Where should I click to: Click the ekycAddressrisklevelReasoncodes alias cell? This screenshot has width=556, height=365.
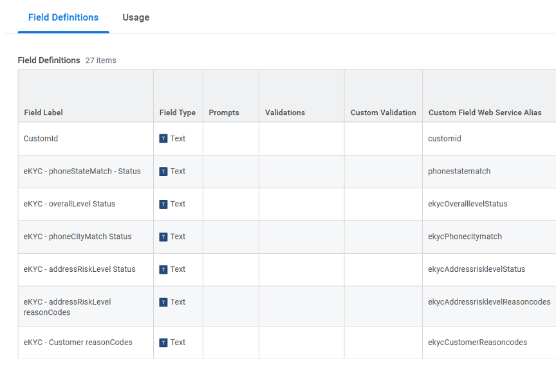tap(489, 302)
